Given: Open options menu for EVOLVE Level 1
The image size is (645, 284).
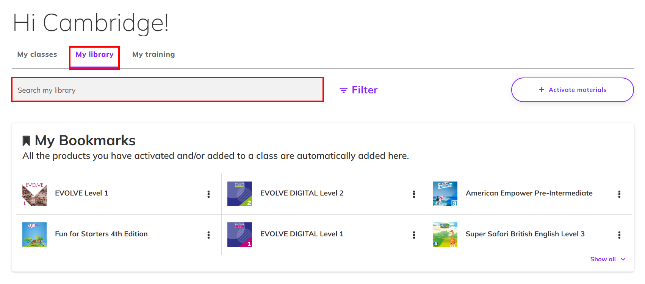Looking at the screenshot, I should [x=208, y=194].
